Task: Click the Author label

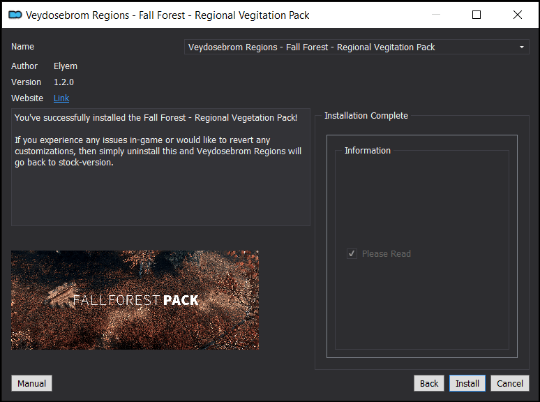Action: point(24,66)
